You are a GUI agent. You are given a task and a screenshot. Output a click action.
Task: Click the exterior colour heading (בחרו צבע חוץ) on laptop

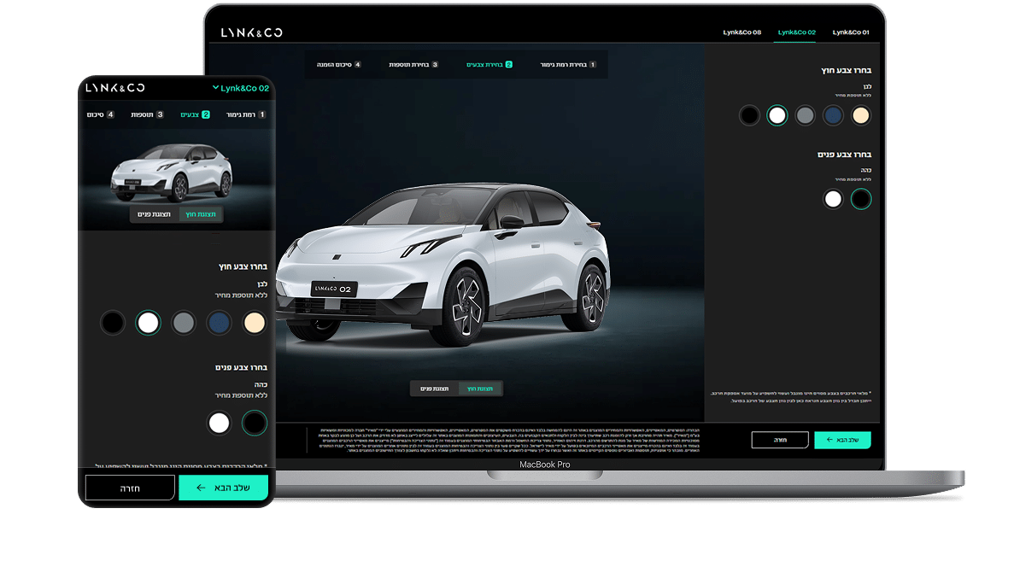[x=846, y=71]
